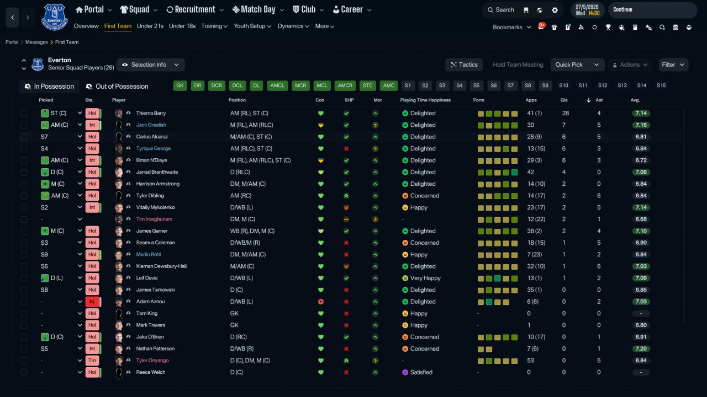Screen dimensions: 707x397
Task: Open the shirt shortcut icon in bookmarks bar
Action: [554, 27]
